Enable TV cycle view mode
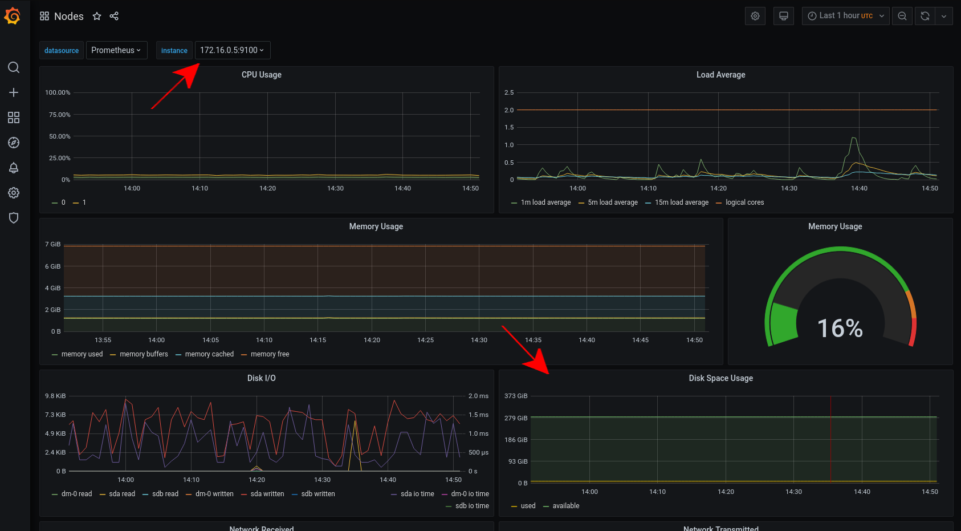961x531 pixels. coord(783,16)
